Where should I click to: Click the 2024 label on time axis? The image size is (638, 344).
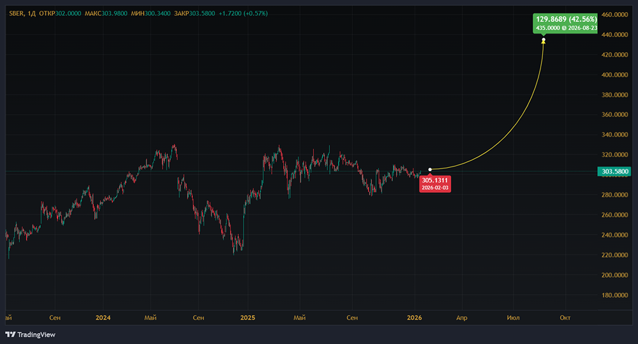tap(102, 317)
